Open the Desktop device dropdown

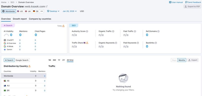pyautogui.click(x=53, y=11)
